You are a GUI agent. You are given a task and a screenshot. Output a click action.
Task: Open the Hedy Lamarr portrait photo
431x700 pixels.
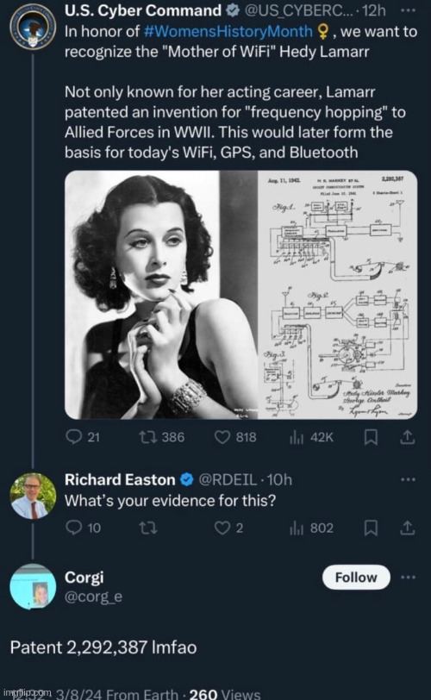click(x=161, y=295)
